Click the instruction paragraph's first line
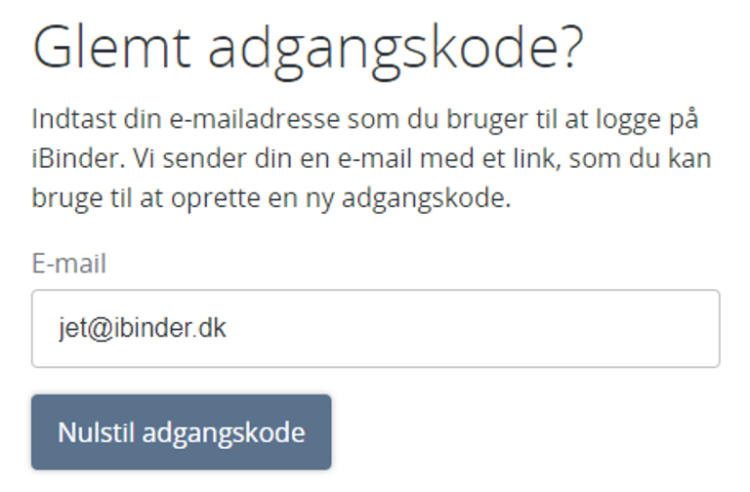The height and width of the screenshot is (492, 750). [367, 120]
